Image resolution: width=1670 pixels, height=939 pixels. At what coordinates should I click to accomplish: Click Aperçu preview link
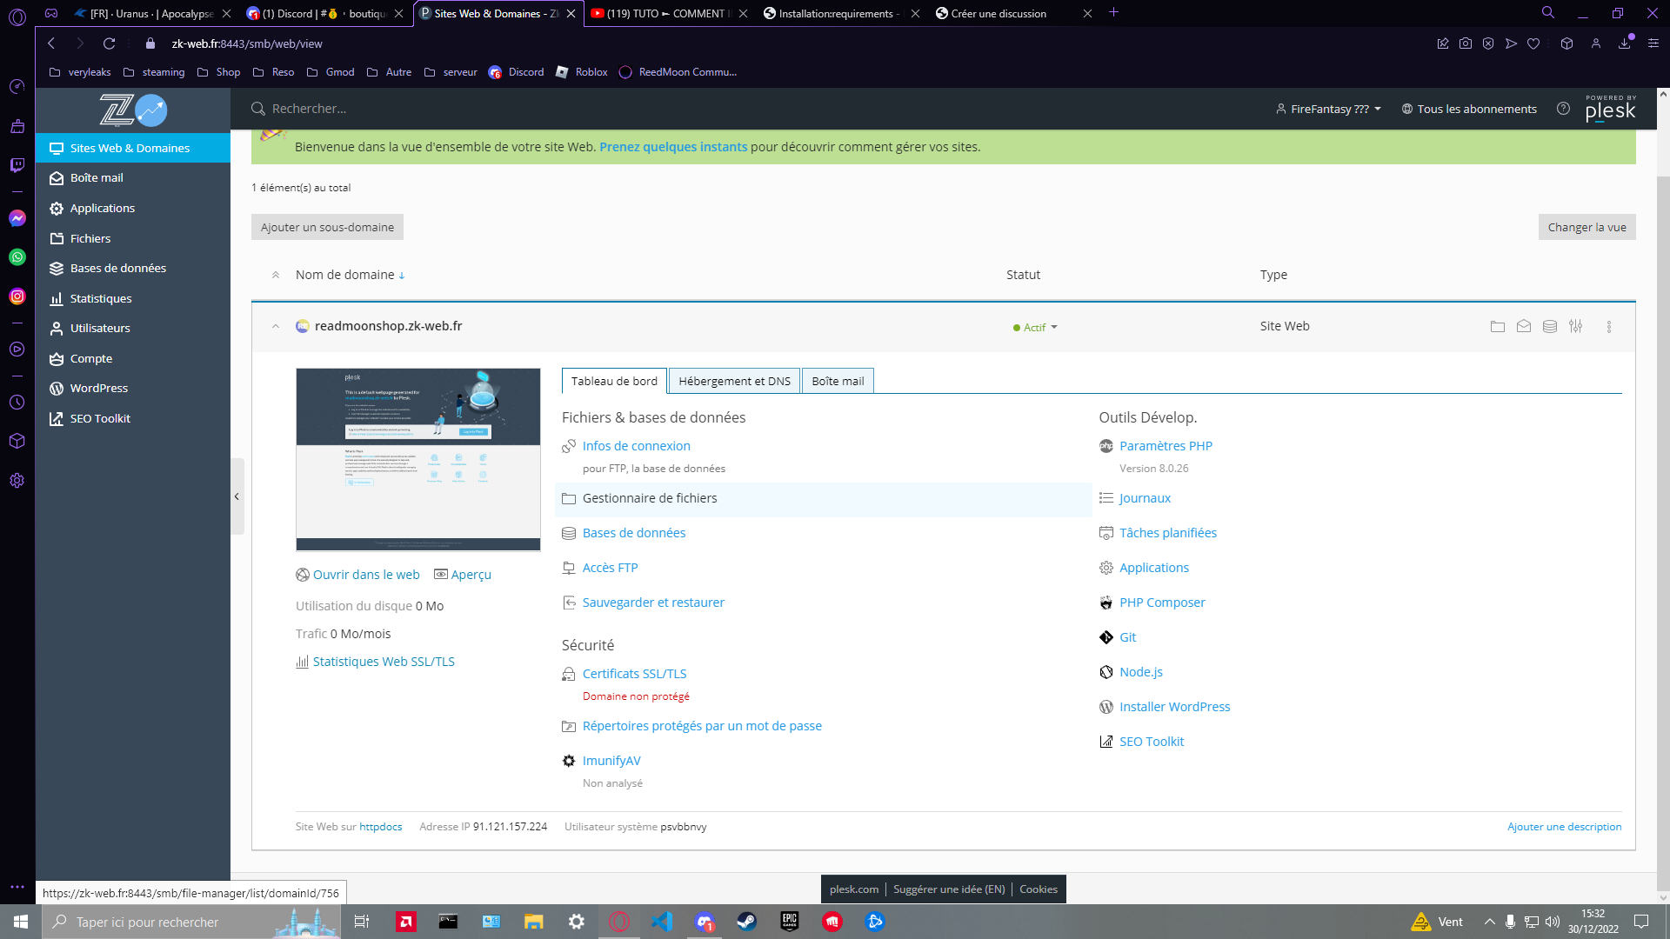pyautogui.click(x=471, y=575)
